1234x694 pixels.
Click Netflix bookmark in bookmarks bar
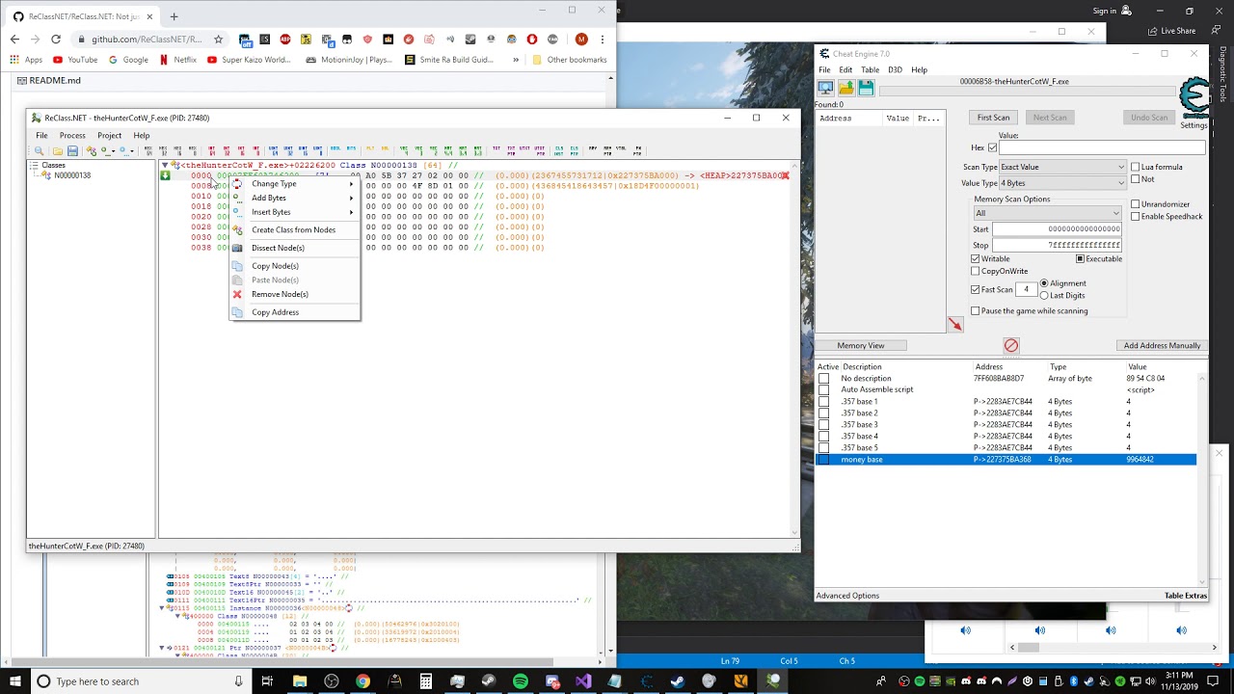coord(177,60)
